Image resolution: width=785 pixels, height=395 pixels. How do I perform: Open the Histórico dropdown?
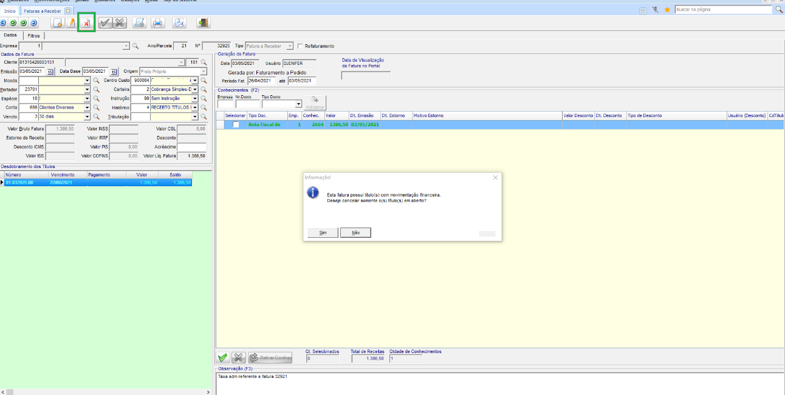point(195,108)
